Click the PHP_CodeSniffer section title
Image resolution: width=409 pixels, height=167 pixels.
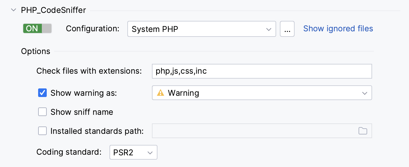tap(54, 10)
